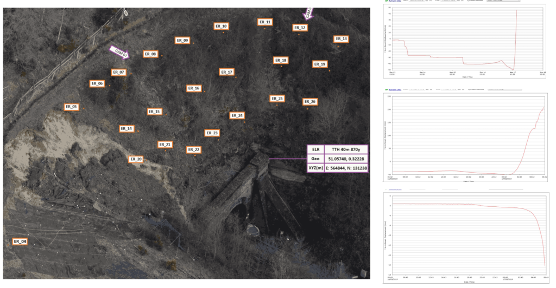556x288 pixels.
Task: Click the green refresh icon above middle chart
Action: [387, 88]
